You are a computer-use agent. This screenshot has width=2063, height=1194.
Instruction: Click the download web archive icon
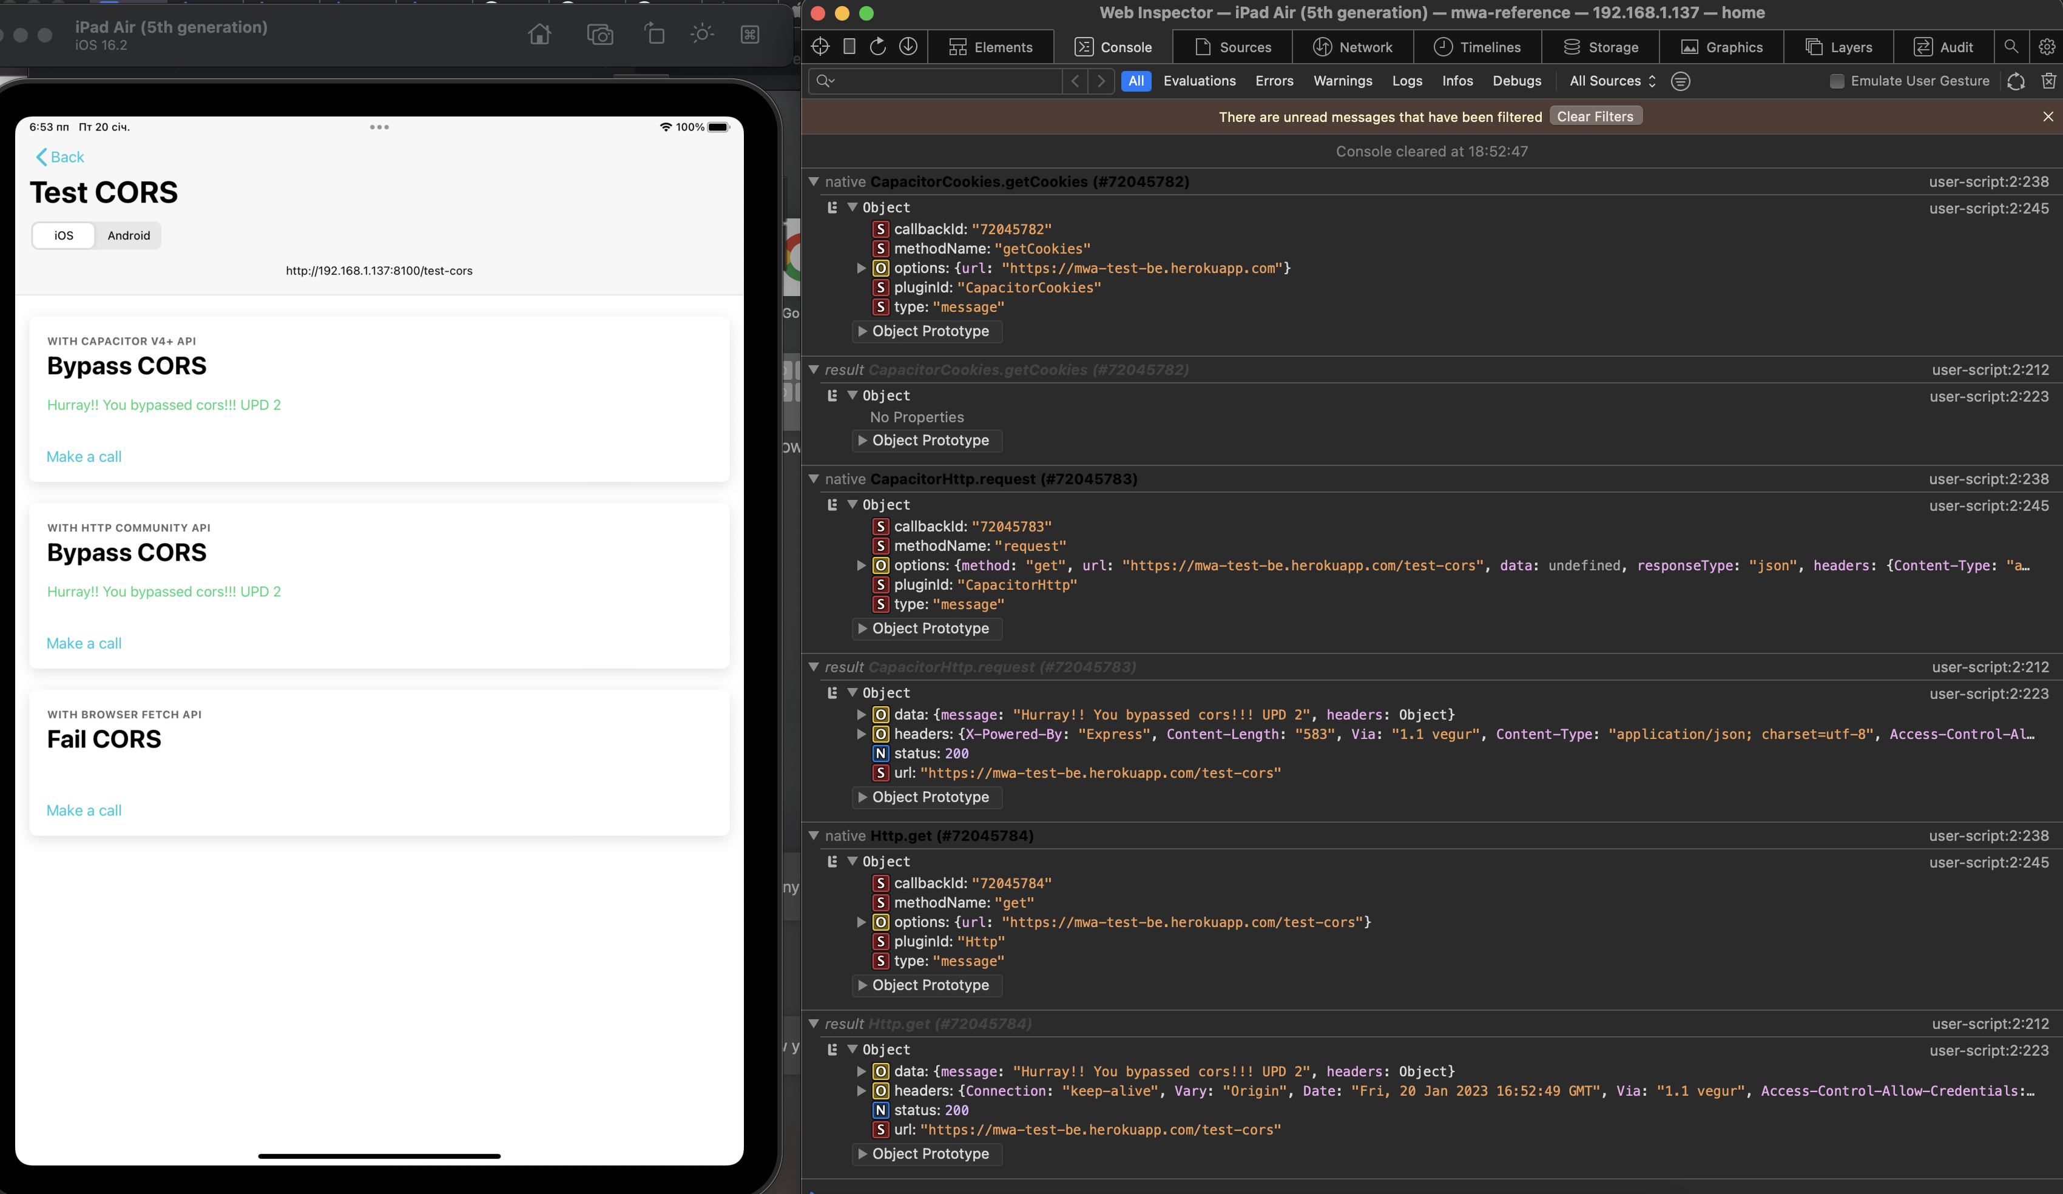coord(908,47)
